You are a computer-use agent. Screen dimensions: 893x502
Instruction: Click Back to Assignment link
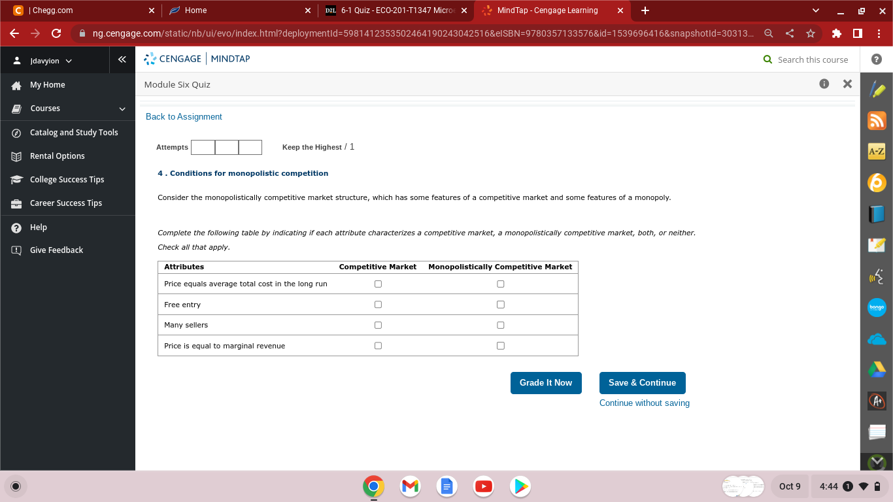(184, 116)
